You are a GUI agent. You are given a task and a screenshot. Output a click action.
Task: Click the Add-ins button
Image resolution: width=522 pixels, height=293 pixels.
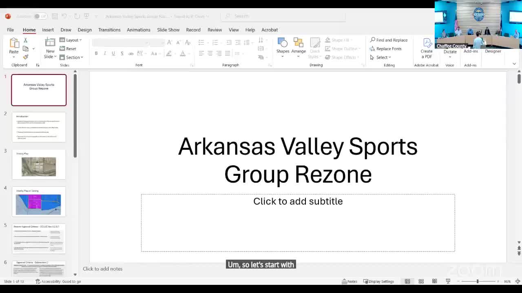(471, 51)
